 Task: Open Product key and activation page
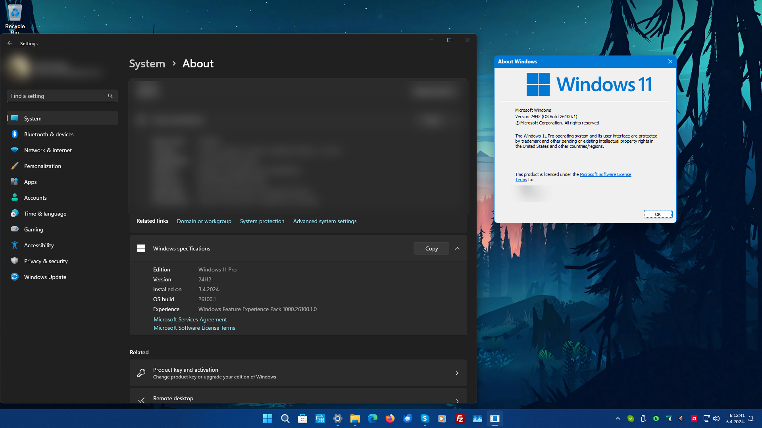click(x=298, y=373)
